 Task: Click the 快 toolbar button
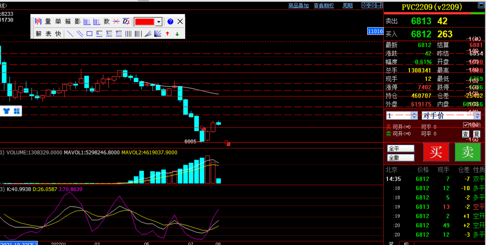coord(58,34)
